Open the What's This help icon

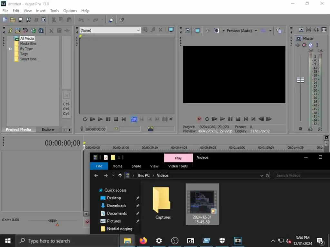pyautogui.click(x=121, y=20)
